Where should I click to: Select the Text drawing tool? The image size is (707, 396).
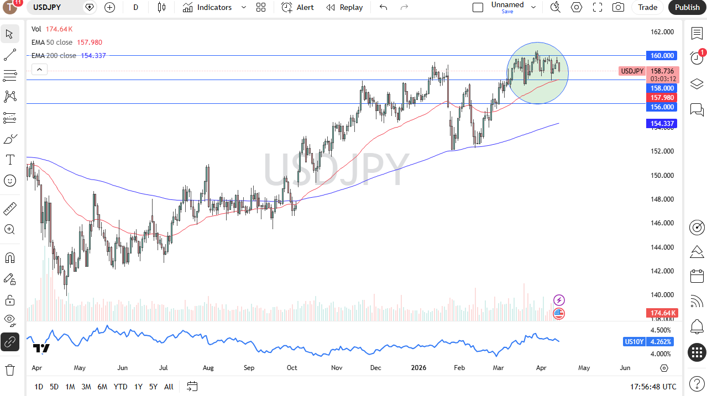(x=9, y=159)
